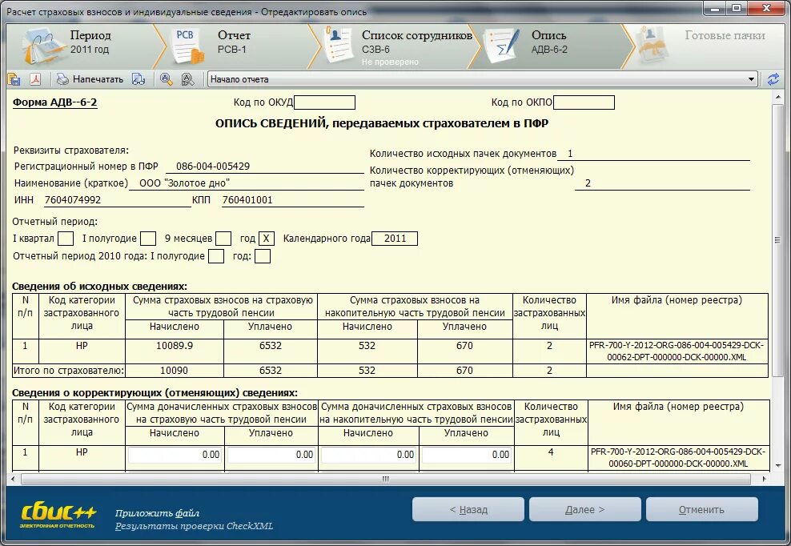Toggle the 9 месяцев checkbox
The width and height of the screenshot is (791, 546).
click(x=223, y=239)
